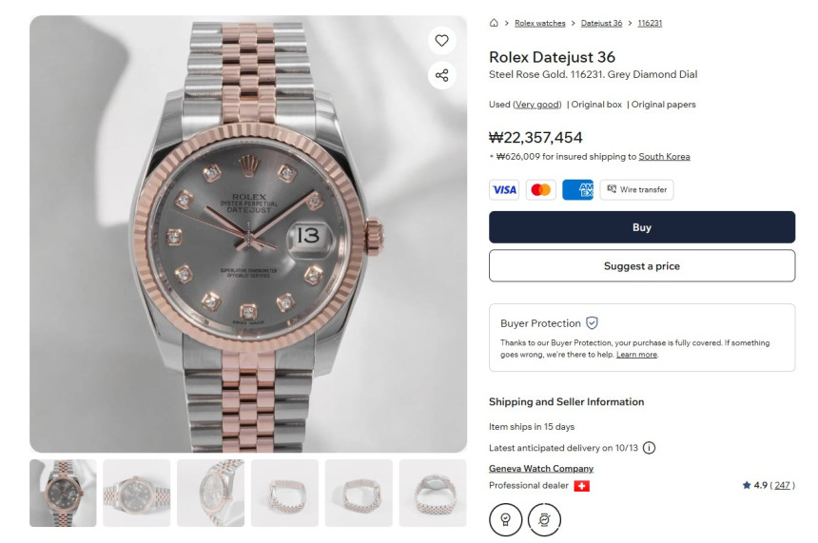Click the Mastercard payment icon

[541, 189]
